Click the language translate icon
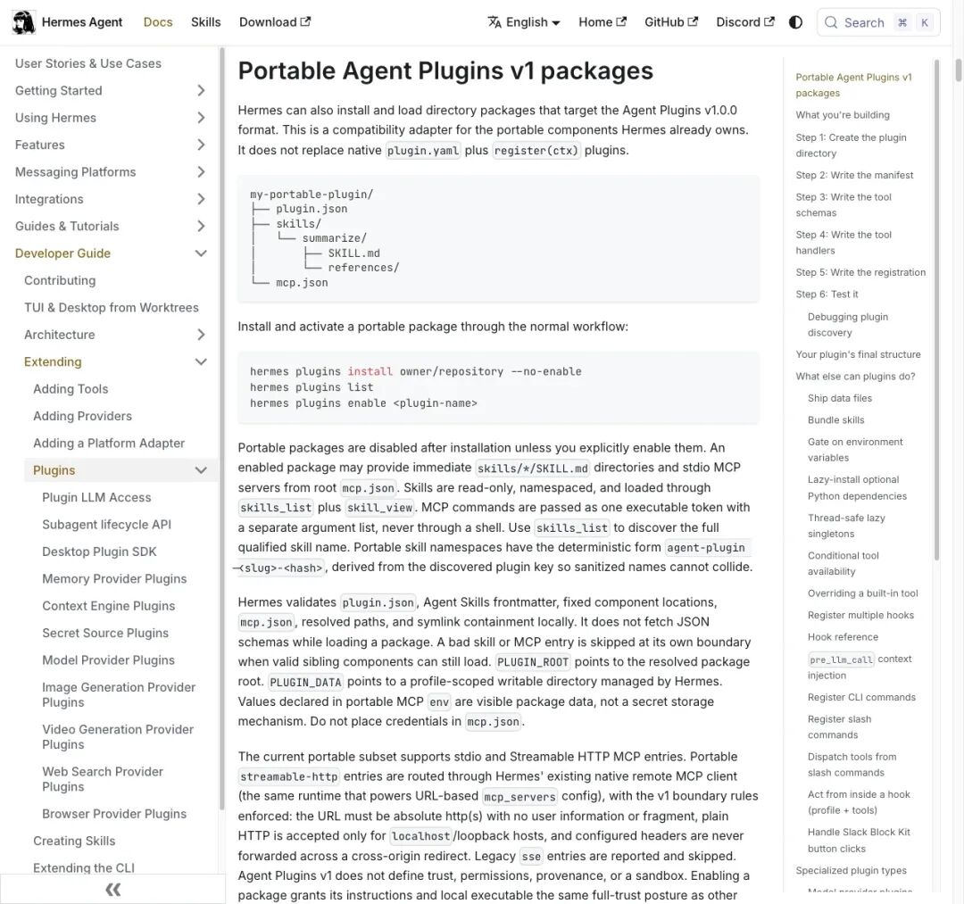964x904 pixels. click(x=494, y=22)
